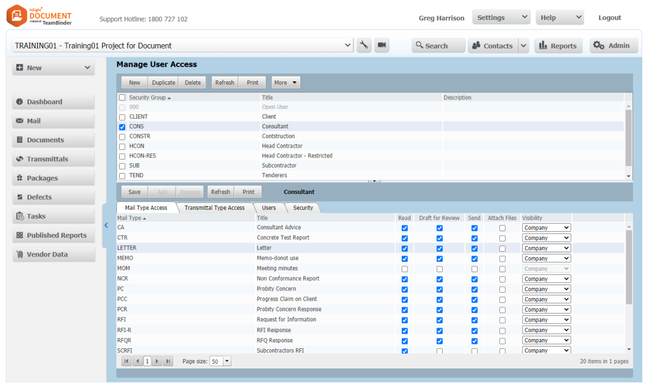Image resolution: width=647 pixels, height=387 pixels.
Task: Click the mail type list scrollbar
Action: [629, 269]
